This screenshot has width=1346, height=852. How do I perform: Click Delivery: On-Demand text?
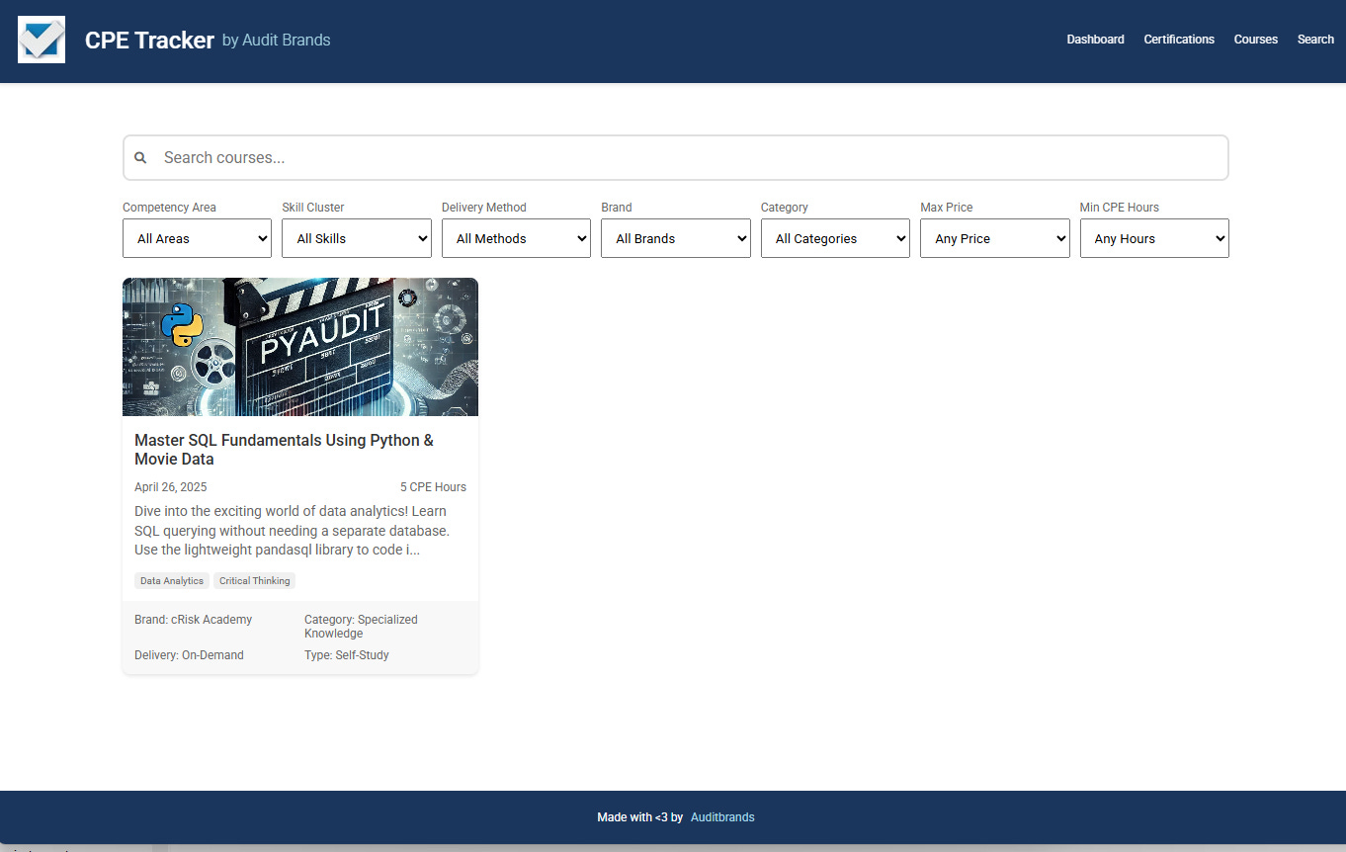click(x=189, y=655)
